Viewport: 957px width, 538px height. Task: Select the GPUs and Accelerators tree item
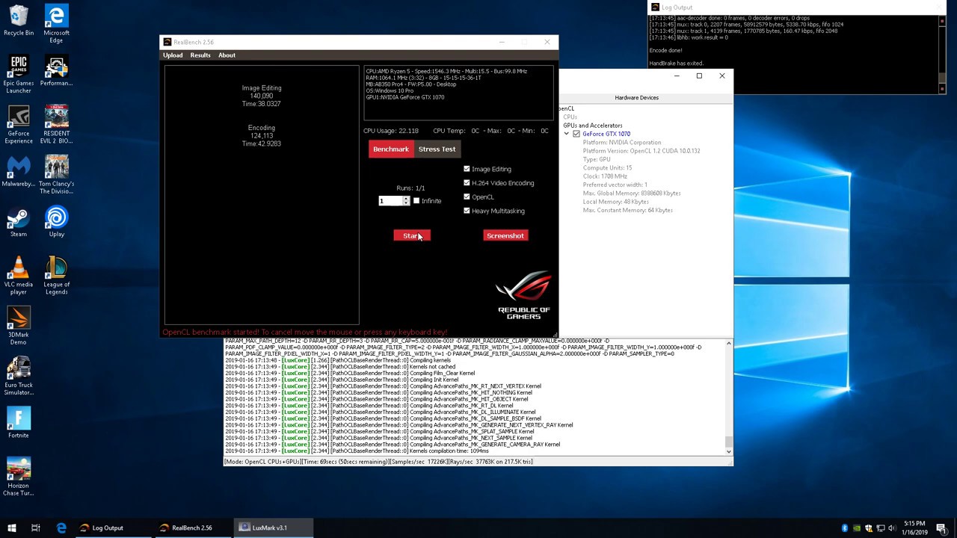593,126
